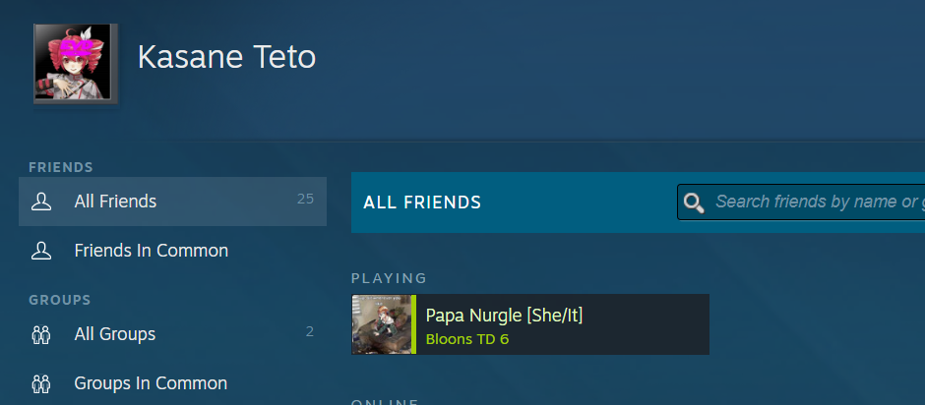Show the All Groups section

[x=114, y=334]
